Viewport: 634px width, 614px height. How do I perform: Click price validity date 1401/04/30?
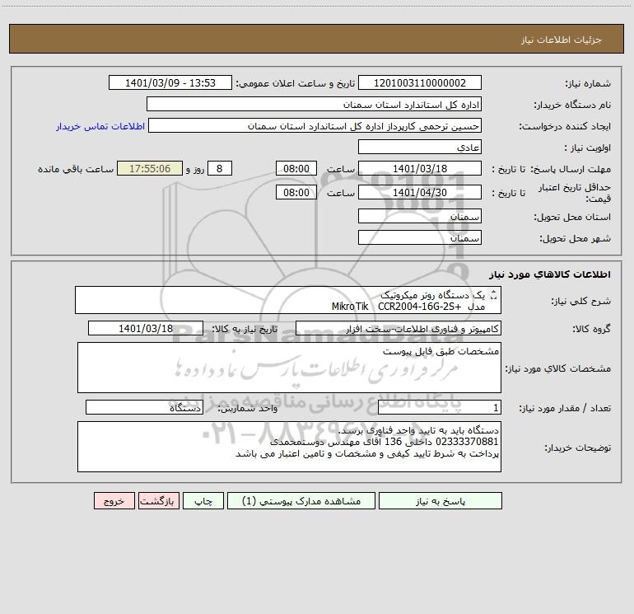[x=420, y=192]
